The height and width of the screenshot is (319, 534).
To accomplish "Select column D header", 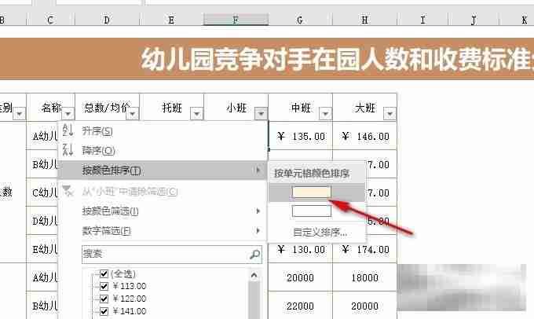I will click(107, 20).
